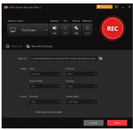Click the Recording Settings gear icon
This screenshot has width=133, height=130.
(28, 46)
